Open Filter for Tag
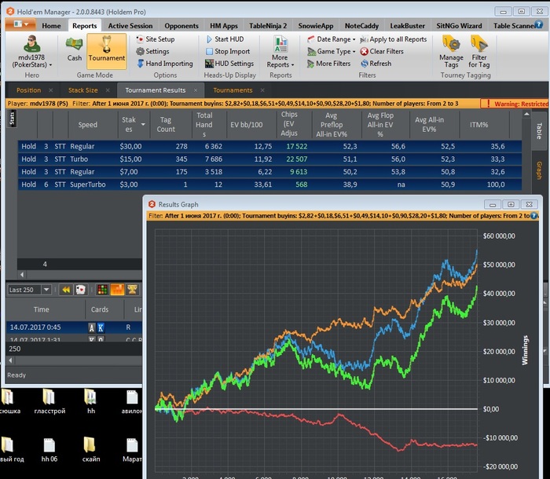Screen dimensions: 550x479 click(478, 52)
